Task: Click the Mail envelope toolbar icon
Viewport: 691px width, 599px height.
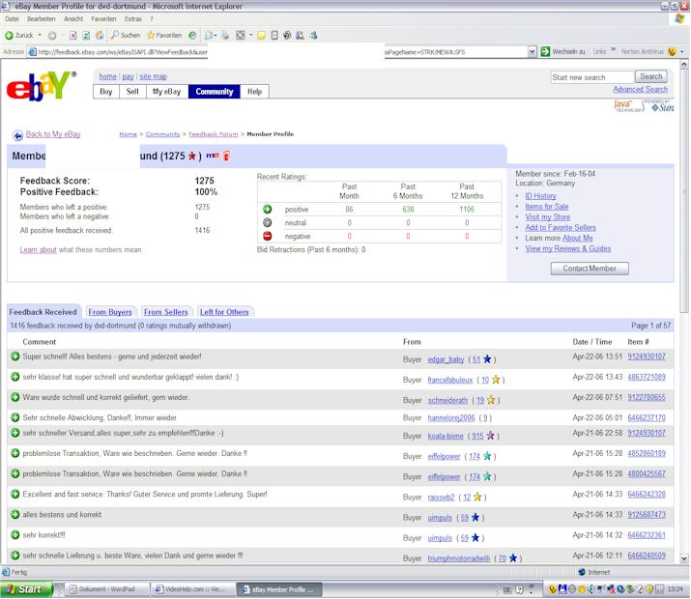Action: [x=209, y=36]
